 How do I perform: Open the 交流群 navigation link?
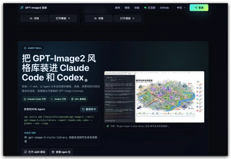(150, 8)
